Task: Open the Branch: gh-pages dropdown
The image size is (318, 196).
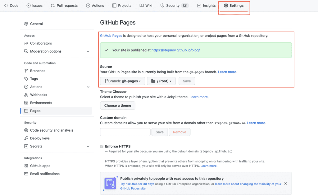Action: [122, 81]
